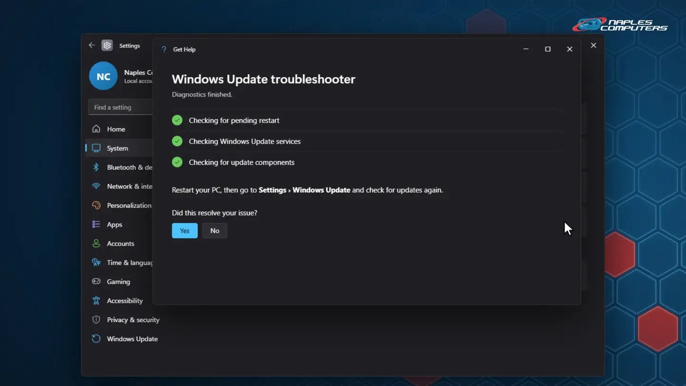Click the Personalization paint palette icon

pos(96,205)
